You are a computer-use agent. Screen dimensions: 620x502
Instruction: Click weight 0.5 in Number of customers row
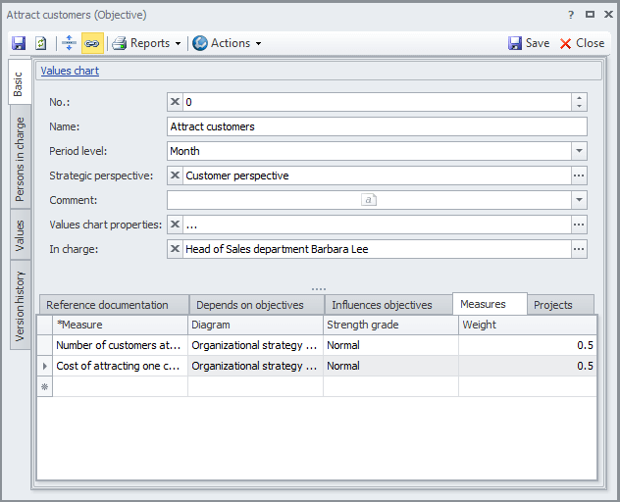click(x=528, y=345)
